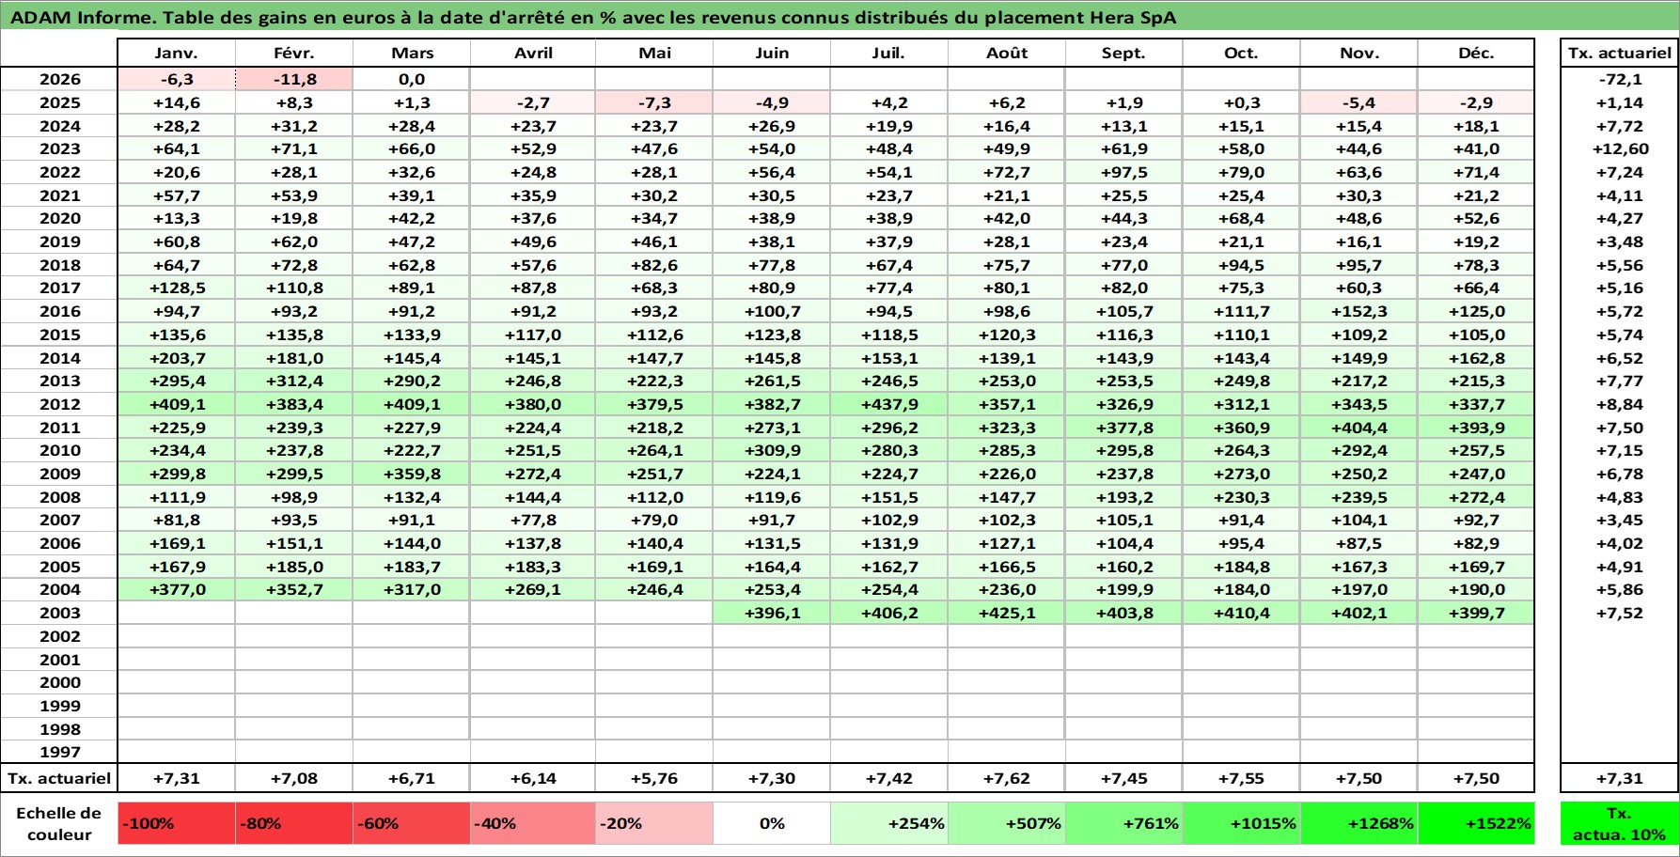Click the 'Juin' column header
The width and height of the screenshot is (1680, 857).
coord(772,53)
